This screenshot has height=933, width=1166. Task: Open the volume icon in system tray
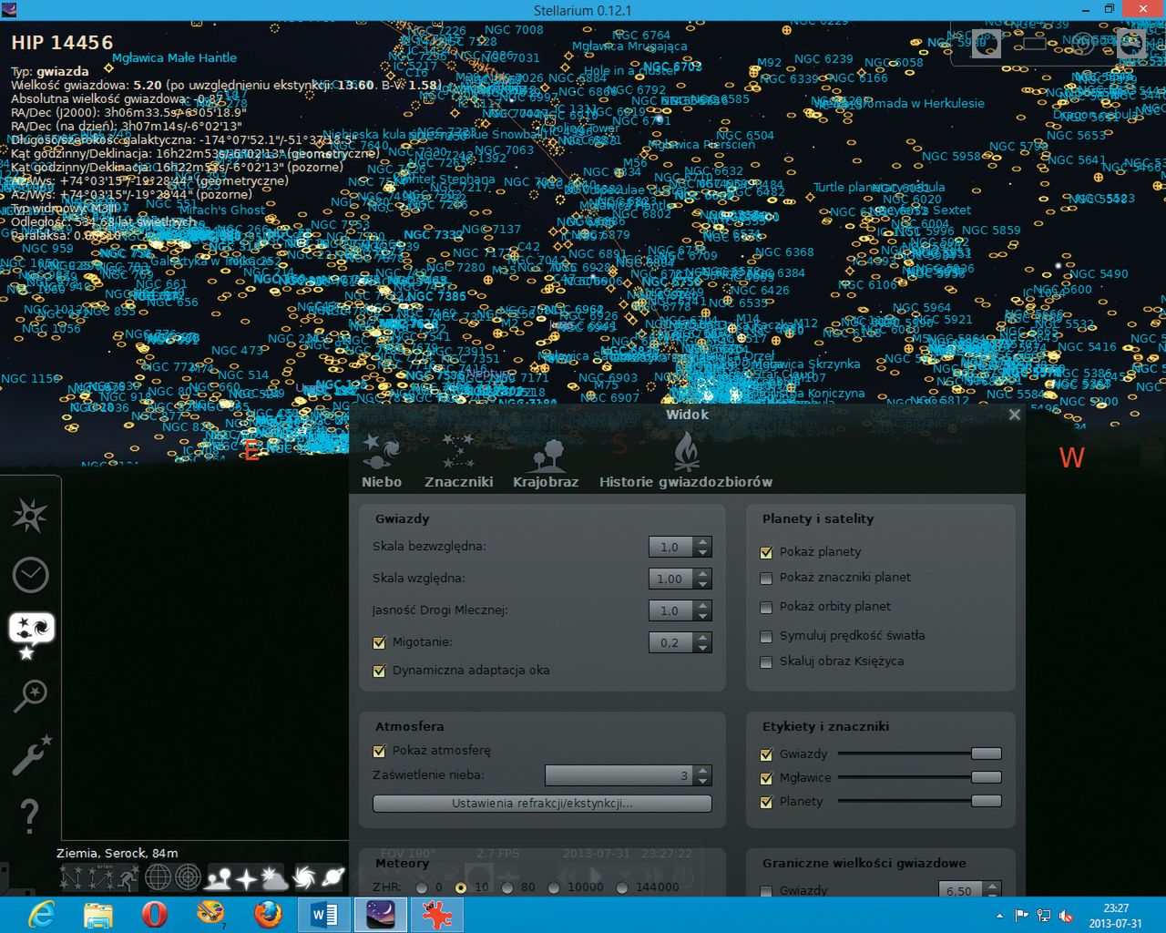(1065, 917)
